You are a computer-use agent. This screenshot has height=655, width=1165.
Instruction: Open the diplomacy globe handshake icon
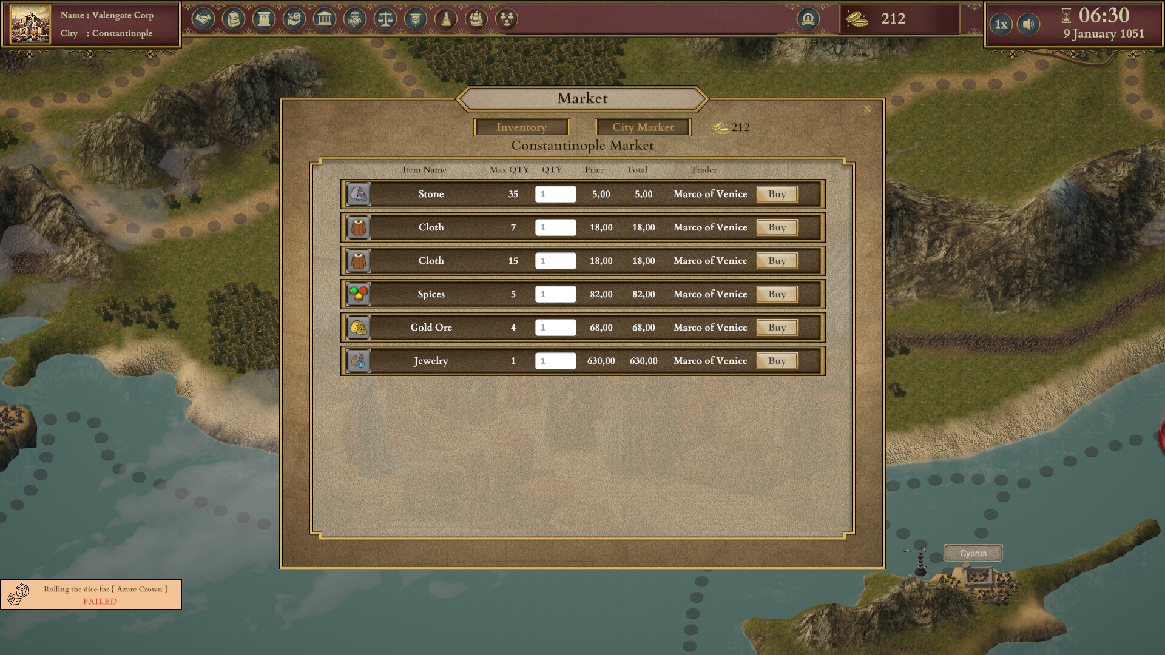[x=354, y=19]
